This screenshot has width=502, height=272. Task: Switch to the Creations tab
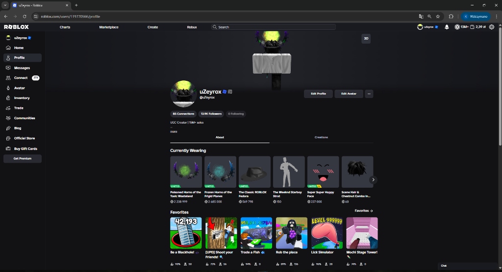coord(321,138)
